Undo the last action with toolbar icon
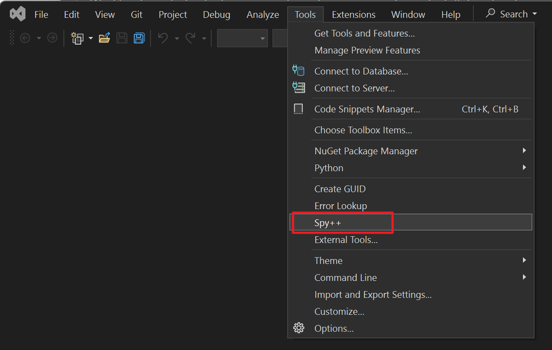552x350 pixels. [x=162, y=38]
